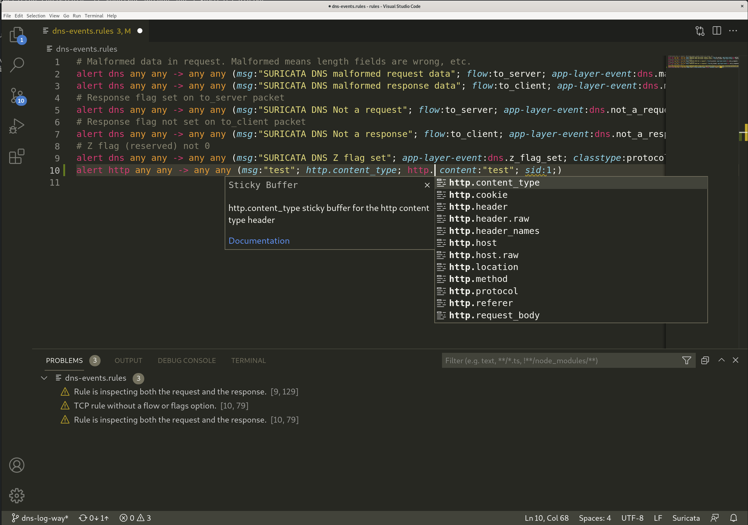This screenshot has width=748, height=525.
Task: Split the editor to the right
Action: pos(717,31)
